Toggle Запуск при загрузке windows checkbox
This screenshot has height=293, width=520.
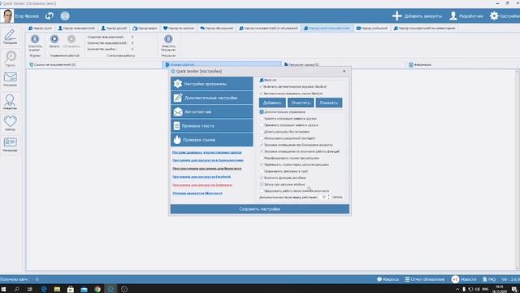click(x=262, y=185)
